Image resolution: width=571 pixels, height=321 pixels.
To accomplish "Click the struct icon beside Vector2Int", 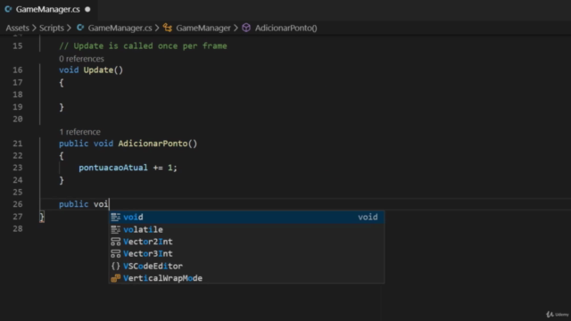I will click(115, 242).
